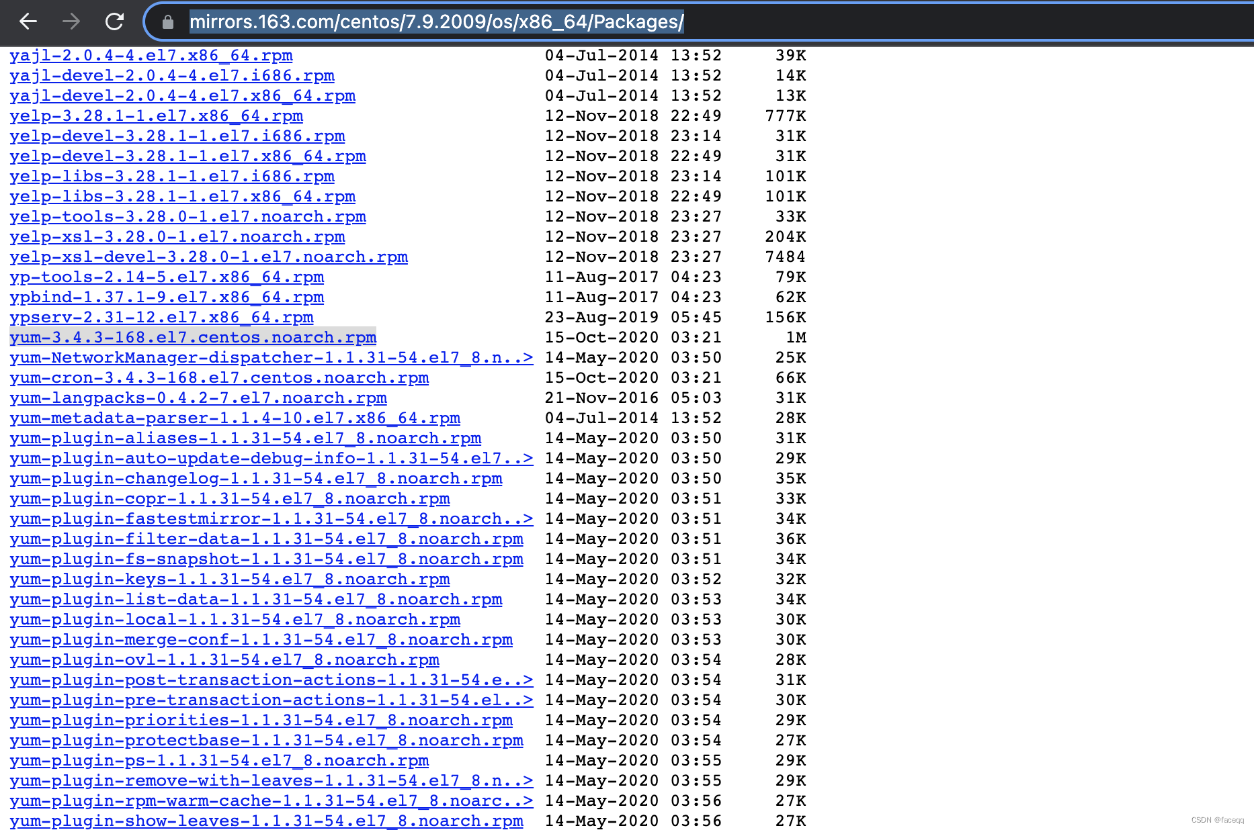Download yum-plugin-priorities package

[x=261, y=721]
